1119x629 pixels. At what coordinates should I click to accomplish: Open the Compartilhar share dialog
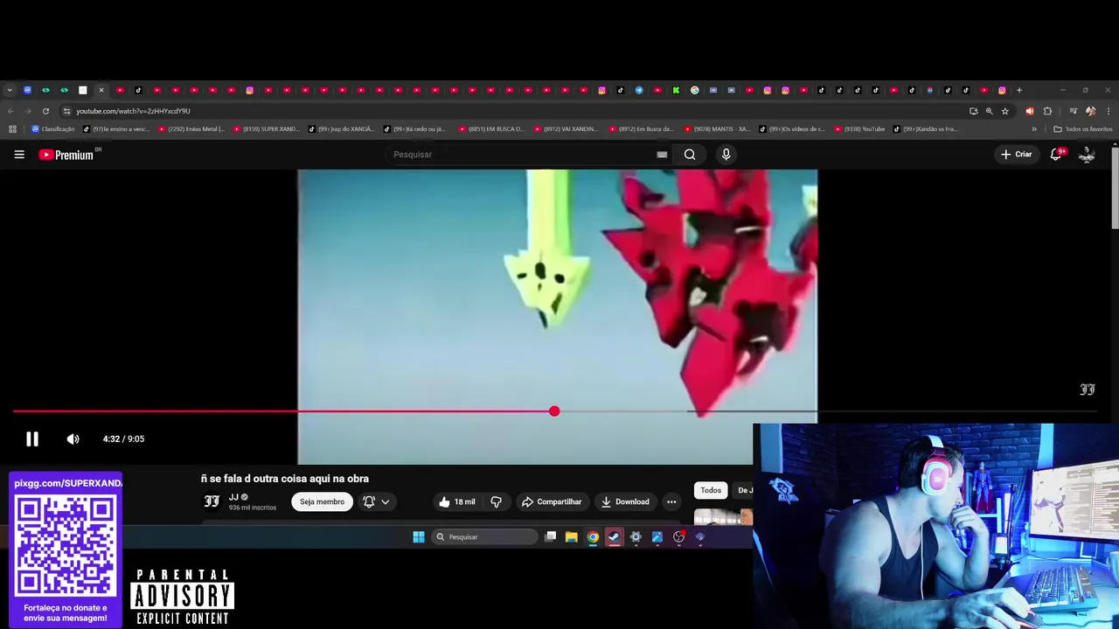click(552, 502)
